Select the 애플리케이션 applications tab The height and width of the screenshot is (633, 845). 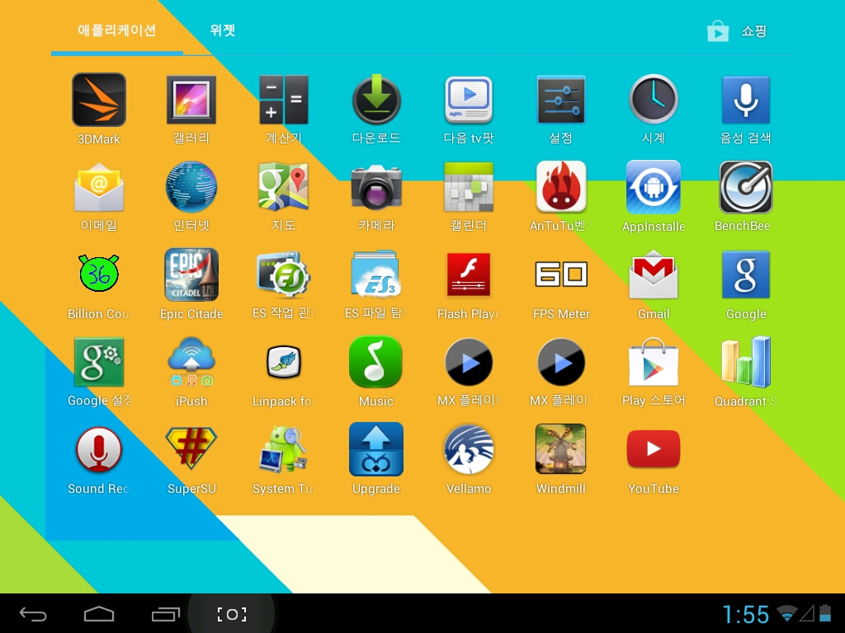(x=117, y=30)
